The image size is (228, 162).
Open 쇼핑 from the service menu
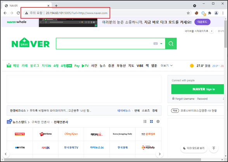click(56, 66)
